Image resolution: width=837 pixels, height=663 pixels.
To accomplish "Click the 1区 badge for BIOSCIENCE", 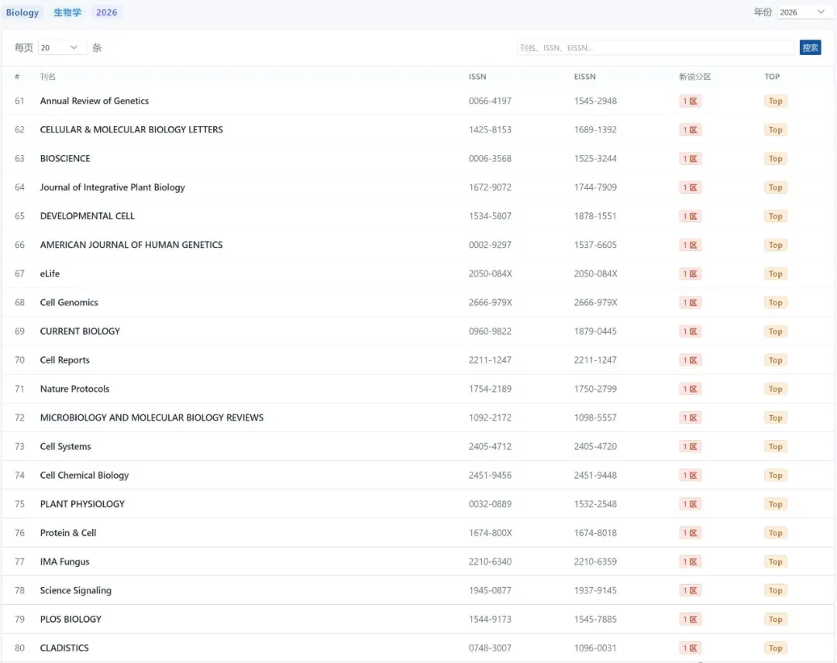I will click(x=690, y=159).
